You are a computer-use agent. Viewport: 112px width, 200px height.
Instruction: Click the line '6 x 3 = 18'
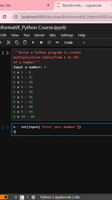23,82
